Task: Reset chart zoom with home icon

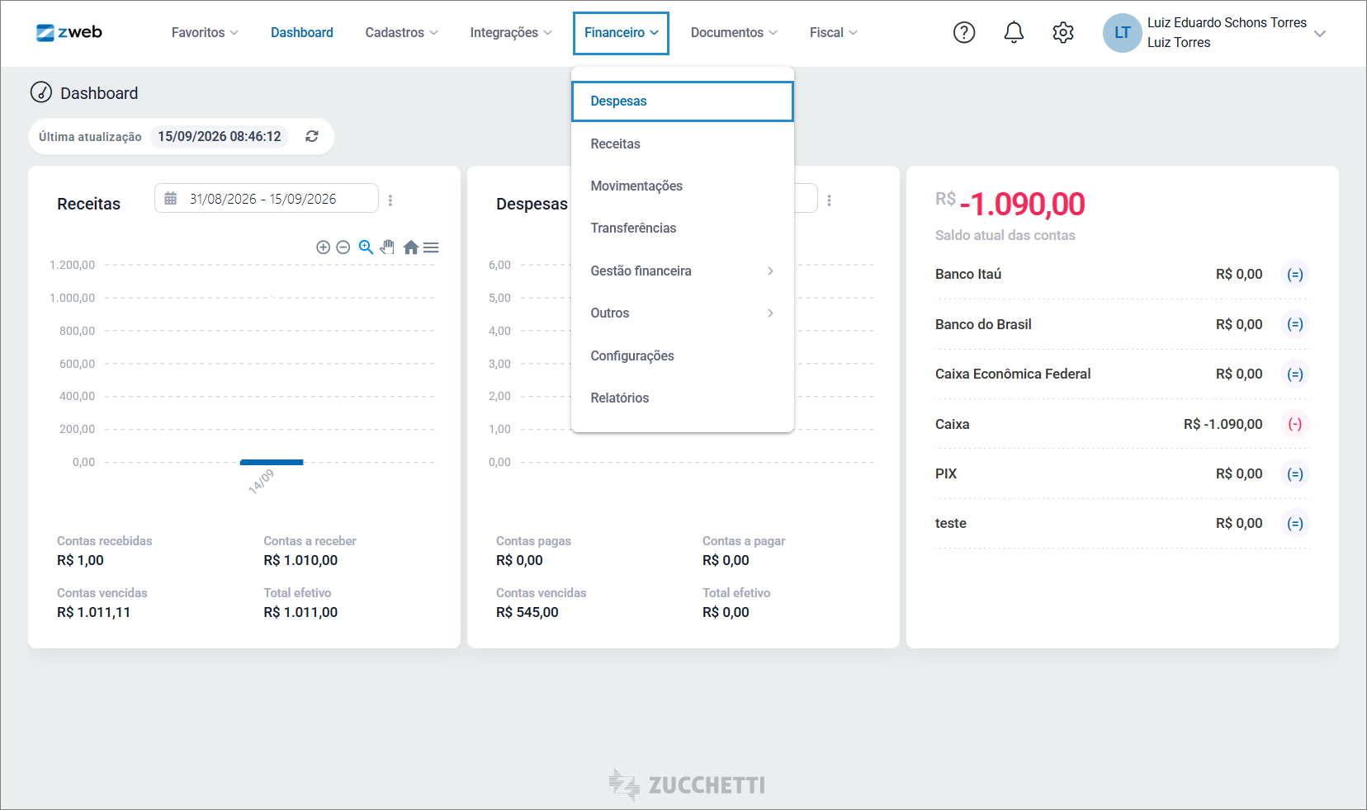Action: [410, 247]
